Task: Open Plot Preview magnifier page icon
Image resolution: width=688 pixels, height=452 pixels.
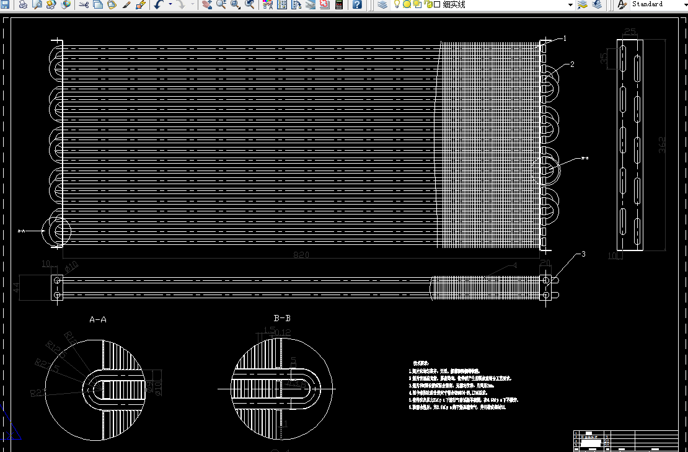Action: [37, 4]
